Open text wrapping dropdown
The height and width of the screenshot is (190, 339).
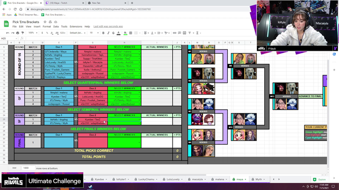(159, 33)
